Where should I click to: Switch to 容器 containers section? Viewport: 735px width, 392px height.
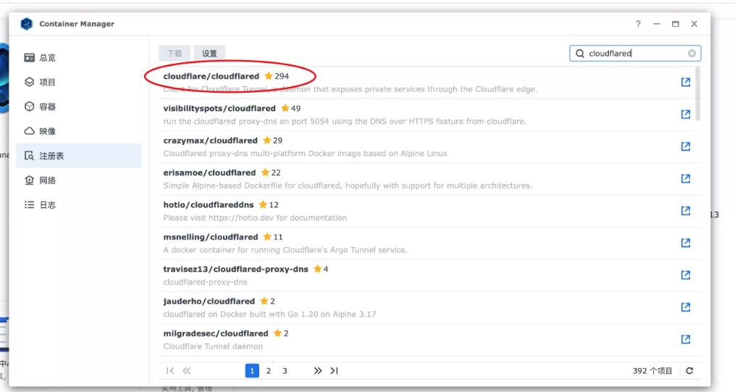pos(48,107)
